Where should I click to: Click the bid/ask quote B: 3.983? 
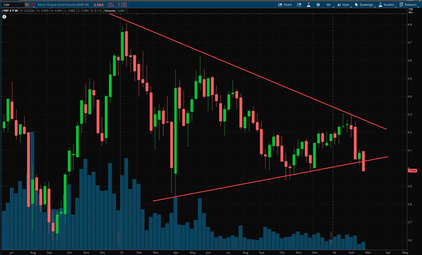123,4
